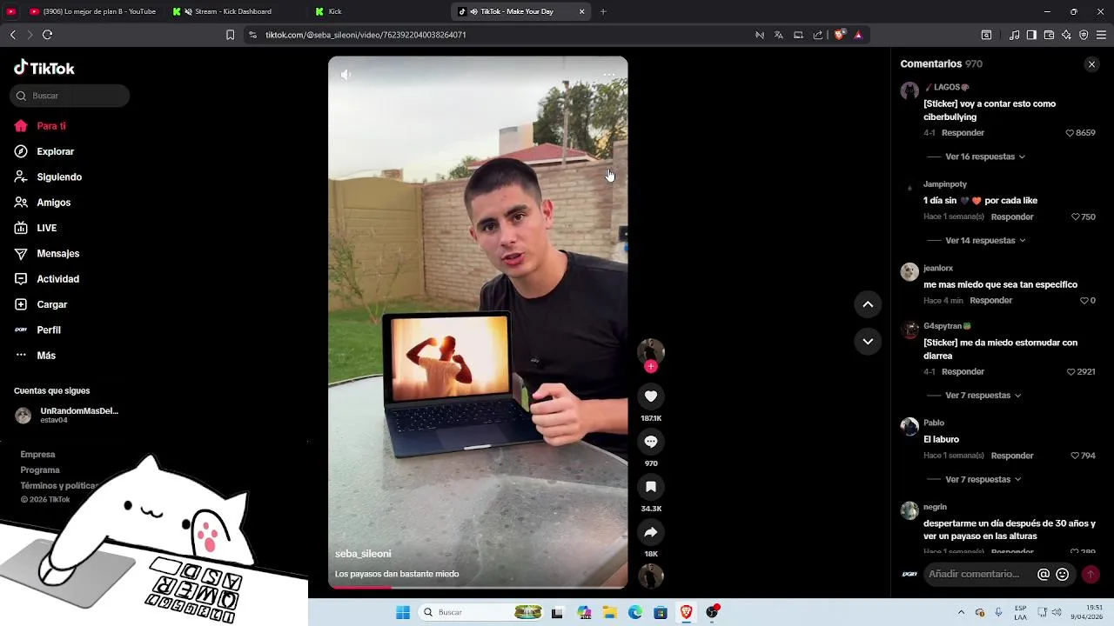Viewport: 1114px width, 626px height.
Task: Open the emoji picker icon
Action: coord(1062,574)
